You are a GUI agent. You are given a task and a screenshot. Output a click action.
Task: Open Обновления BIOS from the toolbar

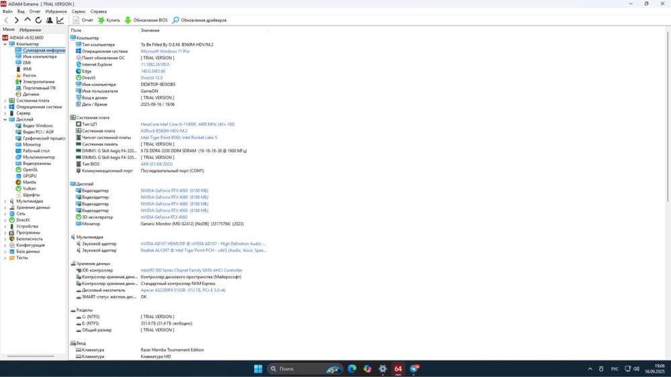coord(146,20)
